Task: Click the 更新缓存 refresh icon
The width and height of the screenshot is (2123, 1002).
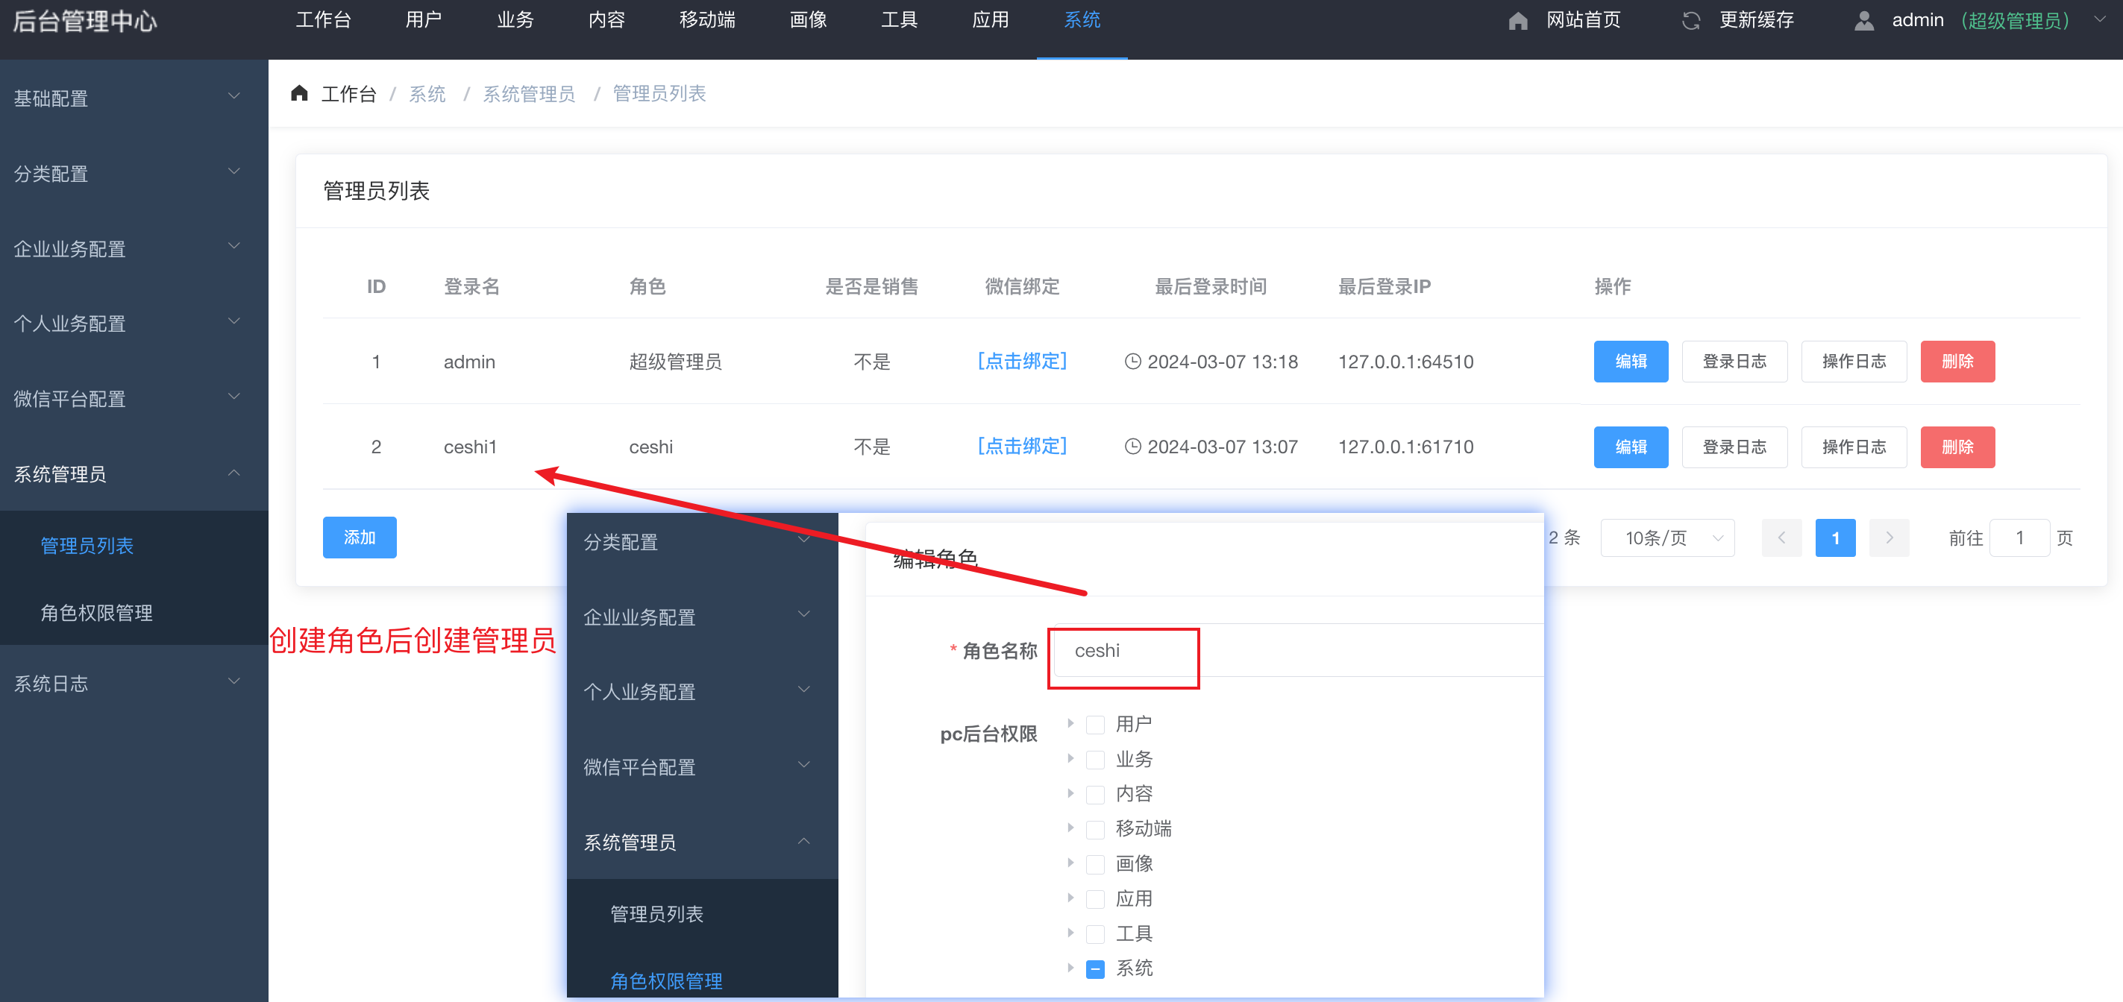Action: pos(1691,21)
